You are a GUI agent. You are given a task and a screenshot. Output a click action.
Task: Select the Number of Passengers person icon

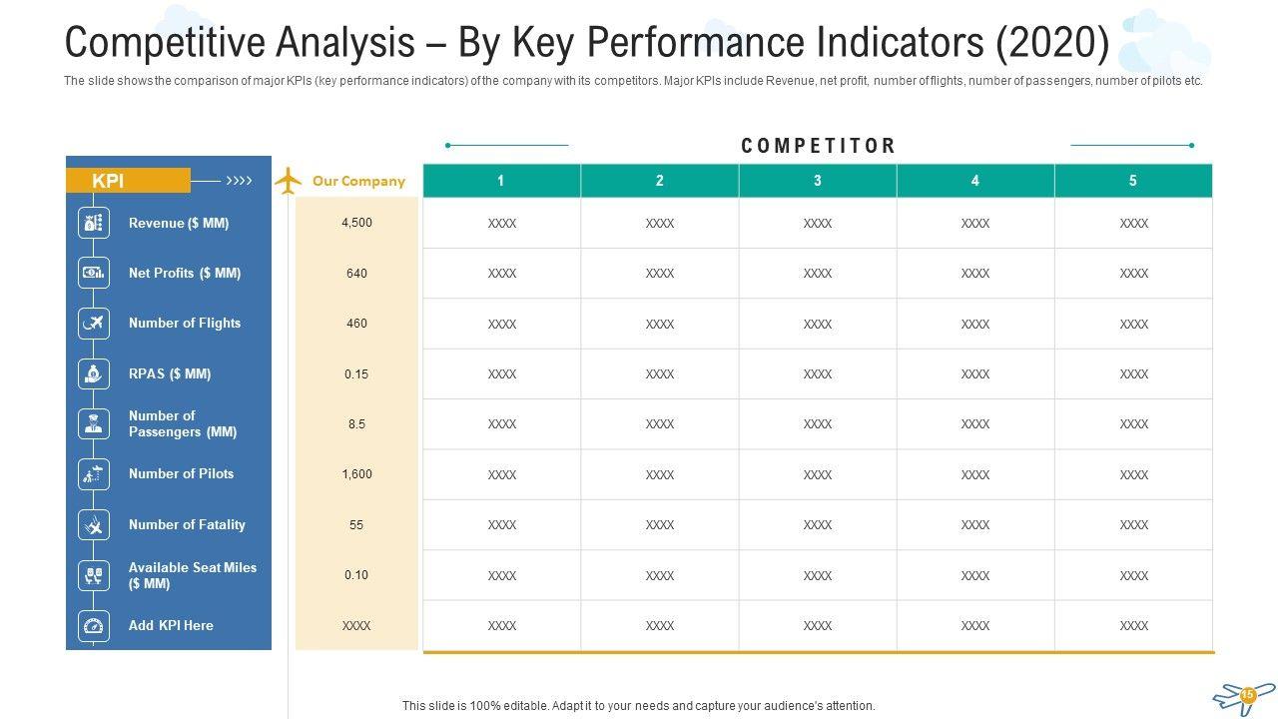coord(94,423)
